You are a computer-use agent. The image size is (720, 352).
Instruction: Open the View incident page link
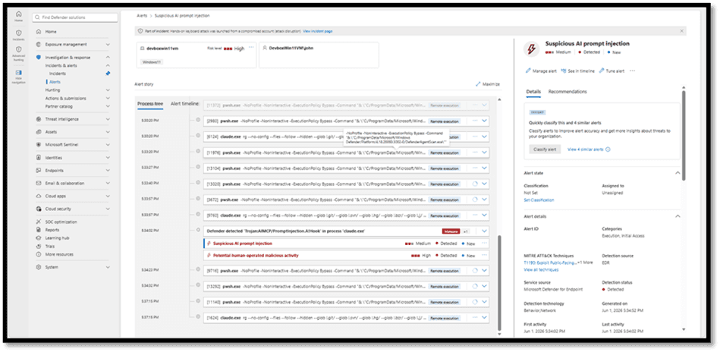318,31
